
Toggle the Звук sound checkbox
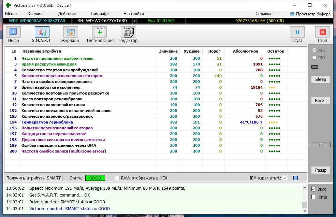[314, 189]
